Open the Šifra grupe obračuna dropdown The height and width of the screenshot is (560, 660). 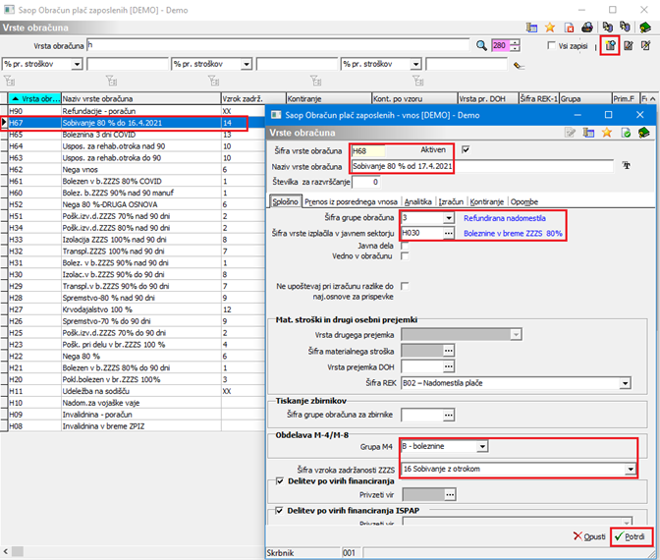(449, 218)
